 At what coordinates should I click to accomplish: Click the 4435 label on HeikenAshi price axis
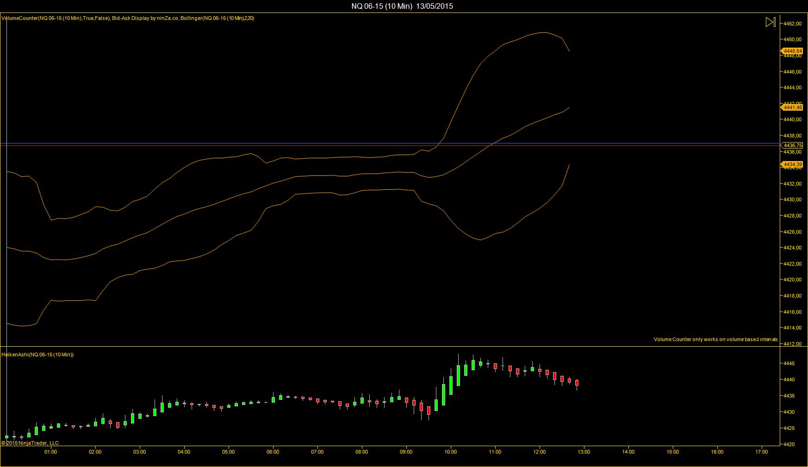pos(789,396)
